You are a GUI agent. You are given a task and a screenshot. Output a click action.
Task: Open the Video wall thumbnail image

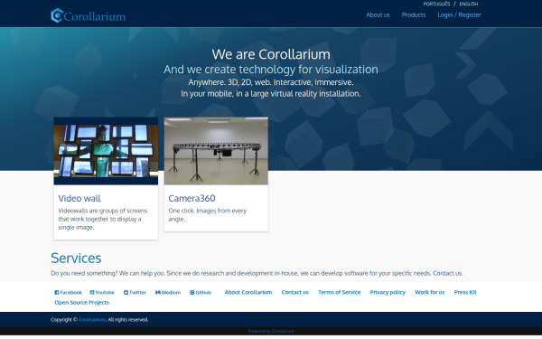106,151
